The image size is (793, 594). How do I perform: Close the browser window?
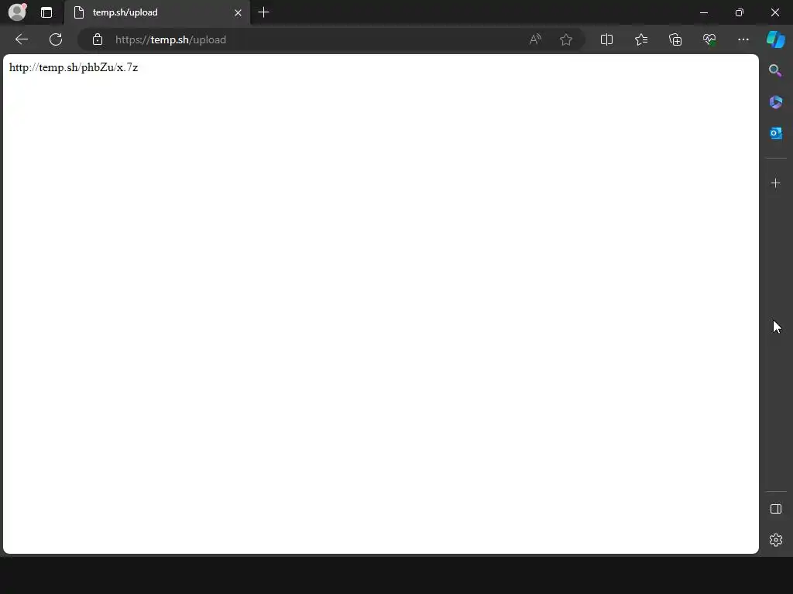[x=774, y=12]
